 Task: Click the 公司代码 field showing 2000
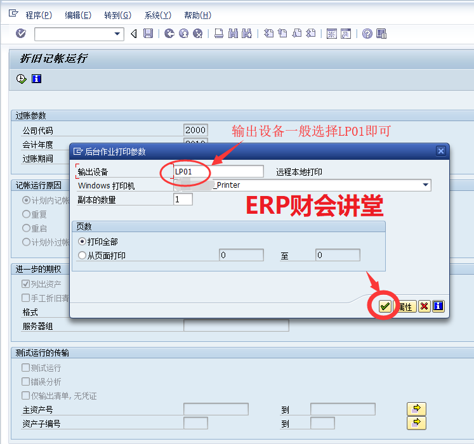[x=195, y=129]
